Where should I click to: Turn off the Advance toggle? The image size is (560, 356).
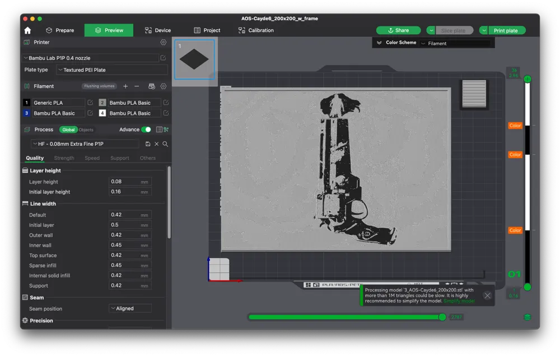[x=146, y=130]
